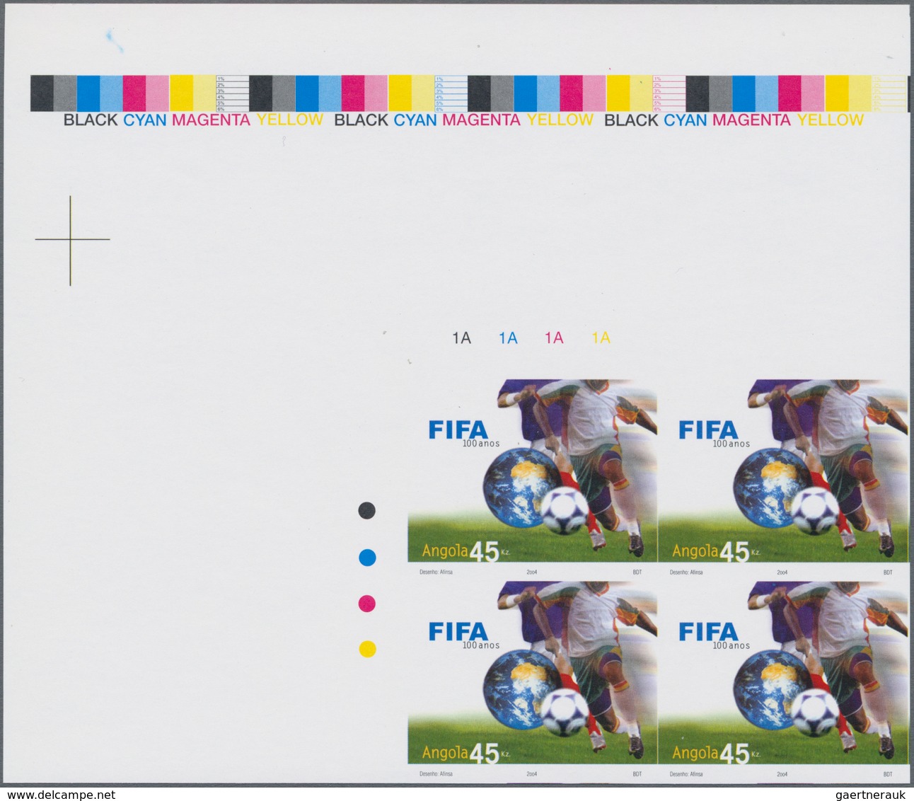Select the bottom-right FIFA stamp
Image resolution: width=914 pixels, height=801 pixels.
click(x=783, y=673)
